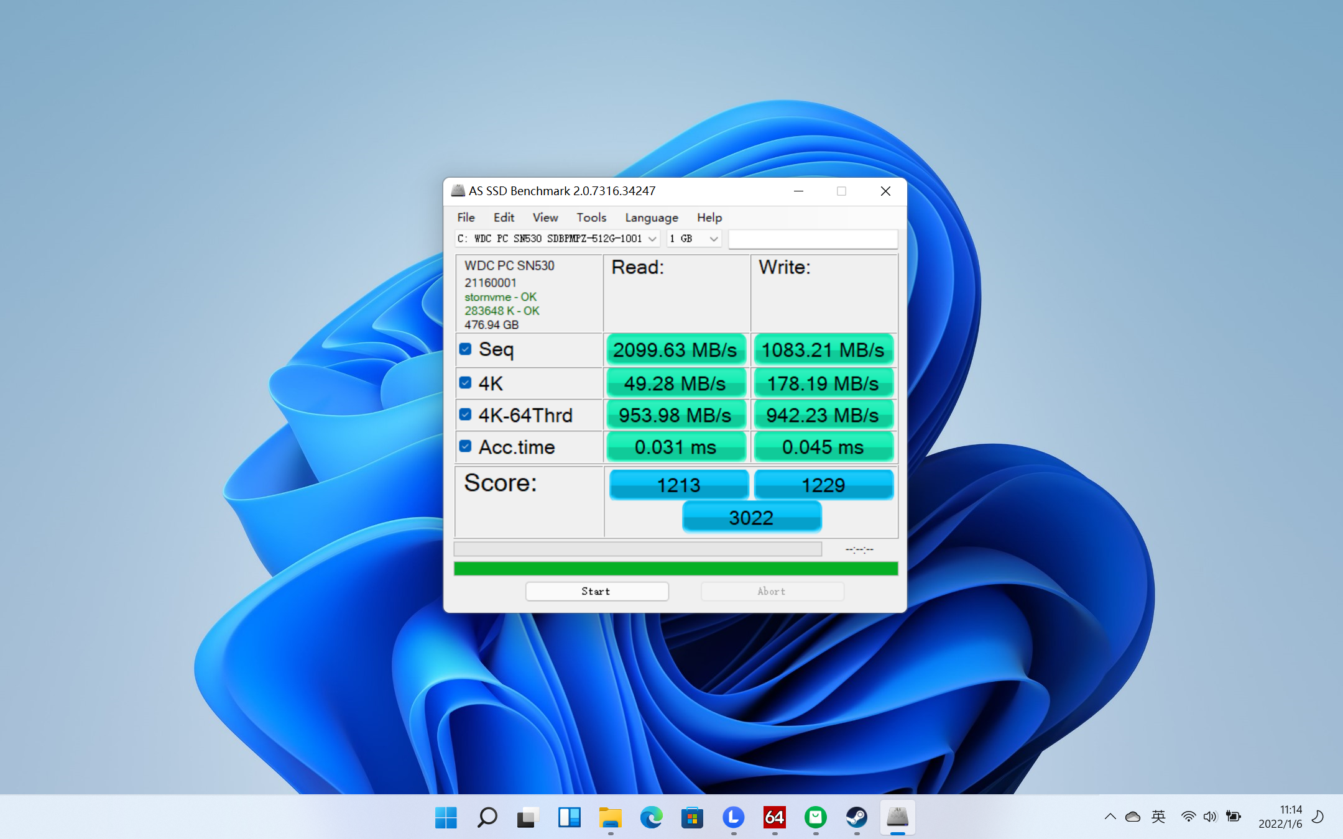Viewport: 1343px width, 839px height.
Task: Switch input language indicator 英
Action: pos(1158,817)
